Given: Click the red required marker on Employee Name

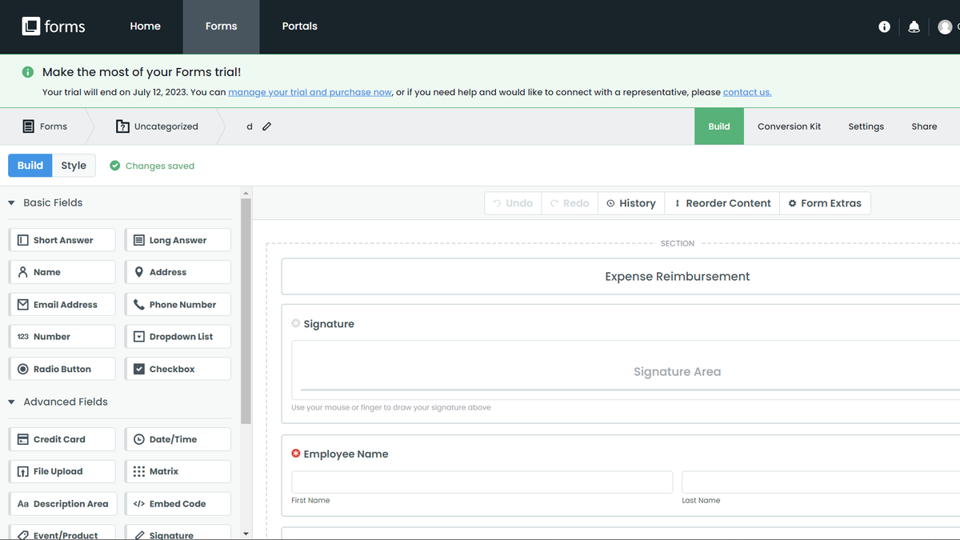Looking at the screenshot, I should click(295, 453).
